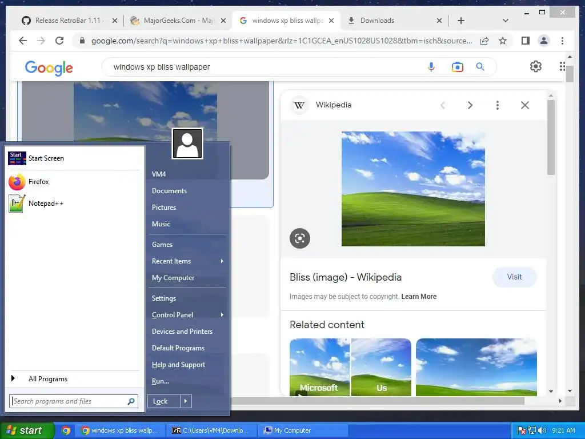The width and height of the screenshot is (585, 439).
Task: Open the Learn More copyright link
Action: point(419,297)
